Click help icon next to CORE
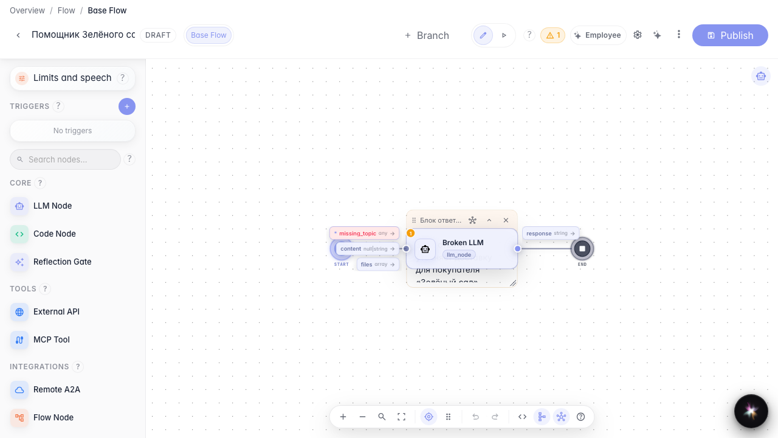Viewport: 778px width, 438px height. [40, 183]
